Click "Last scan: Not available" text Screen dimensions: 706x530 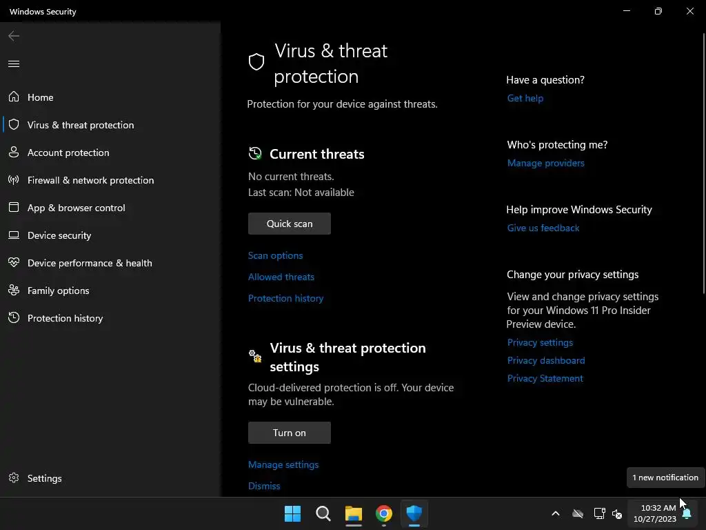pyautogui.click(x=301, y=193)
